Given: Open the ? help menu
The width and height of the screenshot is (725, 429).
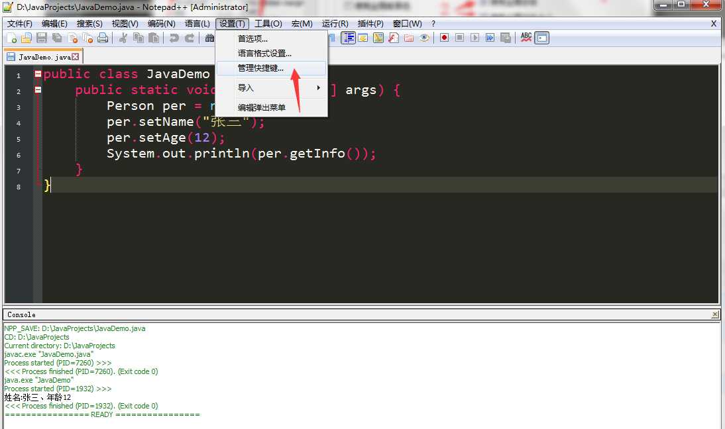Looking at the screenshot, I should [433, 24].
